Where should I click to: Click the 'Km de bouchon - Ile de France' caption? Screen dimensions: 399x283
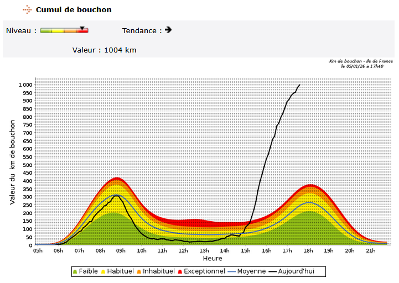coord(361,61)
